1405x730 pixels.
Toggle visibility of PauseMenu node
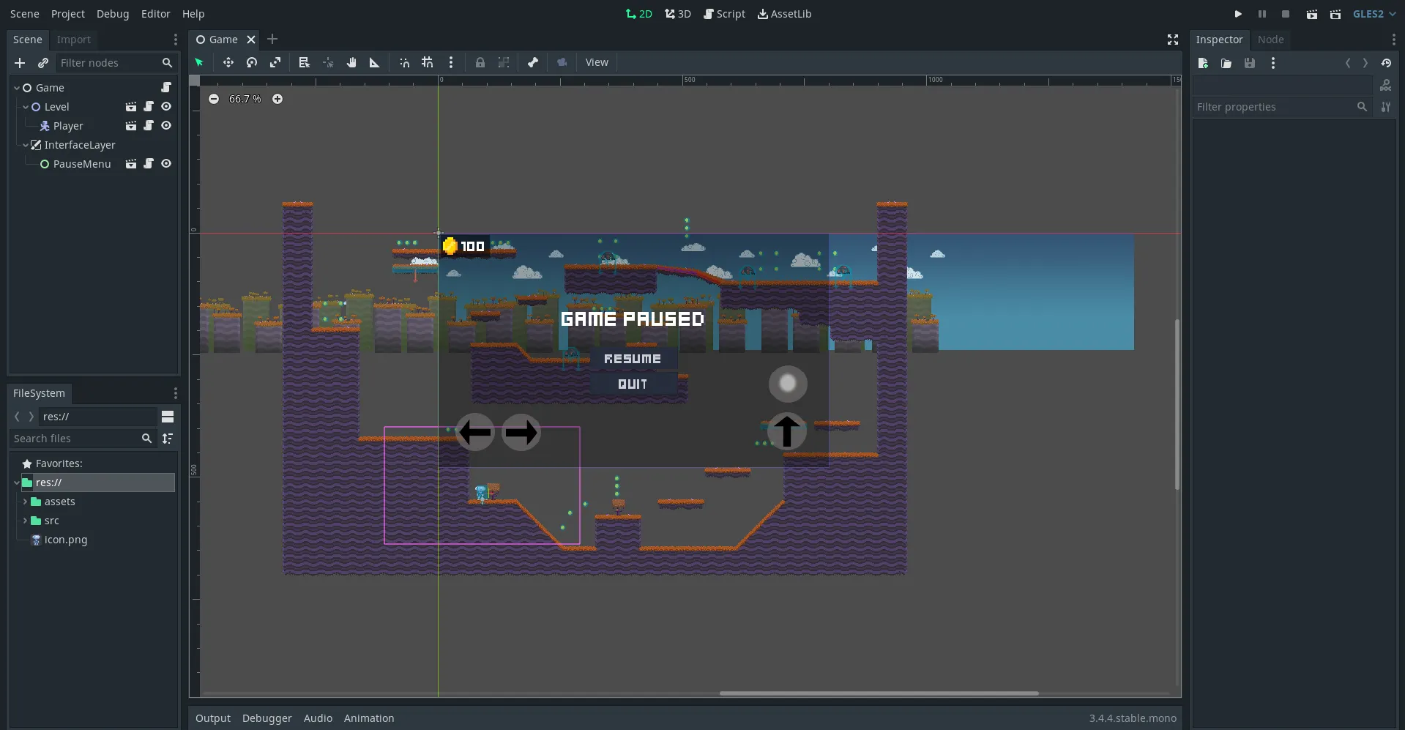[x=166, y=164]
